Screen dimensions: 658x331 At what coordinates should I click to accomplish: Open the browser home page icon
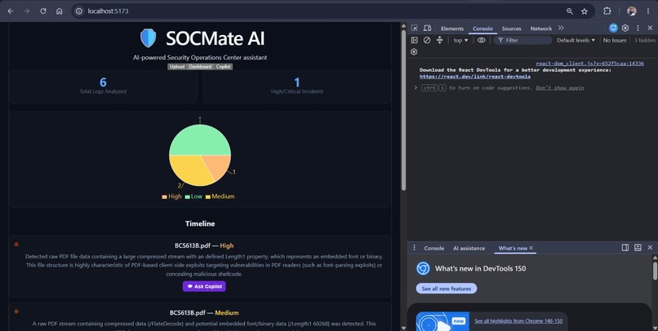(59, 11)
